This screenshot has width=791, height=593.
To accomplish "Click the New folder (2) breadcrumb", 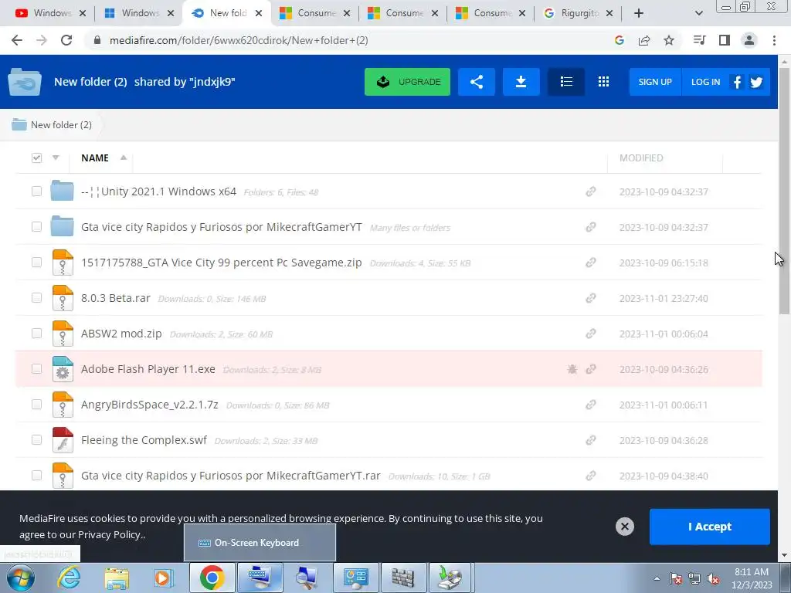I will [61, 124].
